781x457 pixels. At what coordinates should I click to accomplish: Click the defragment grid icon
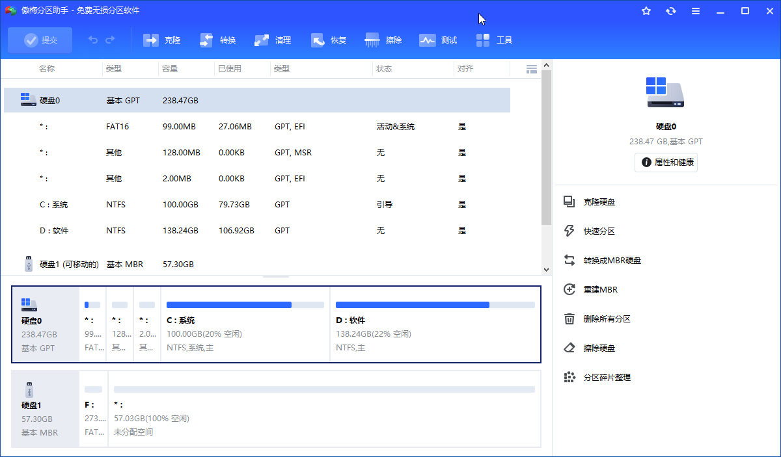[x=569, y=378]
